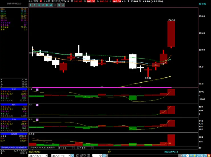Viewport: 211px width, 157px height.
Task: Select the 60-minute timeframe button
Action: point(51,5)
